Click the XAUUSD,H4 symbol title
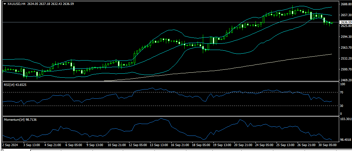 coord(16,4)
